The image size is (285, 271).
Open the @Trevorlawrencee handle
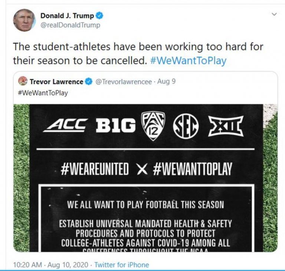(124, 81)
